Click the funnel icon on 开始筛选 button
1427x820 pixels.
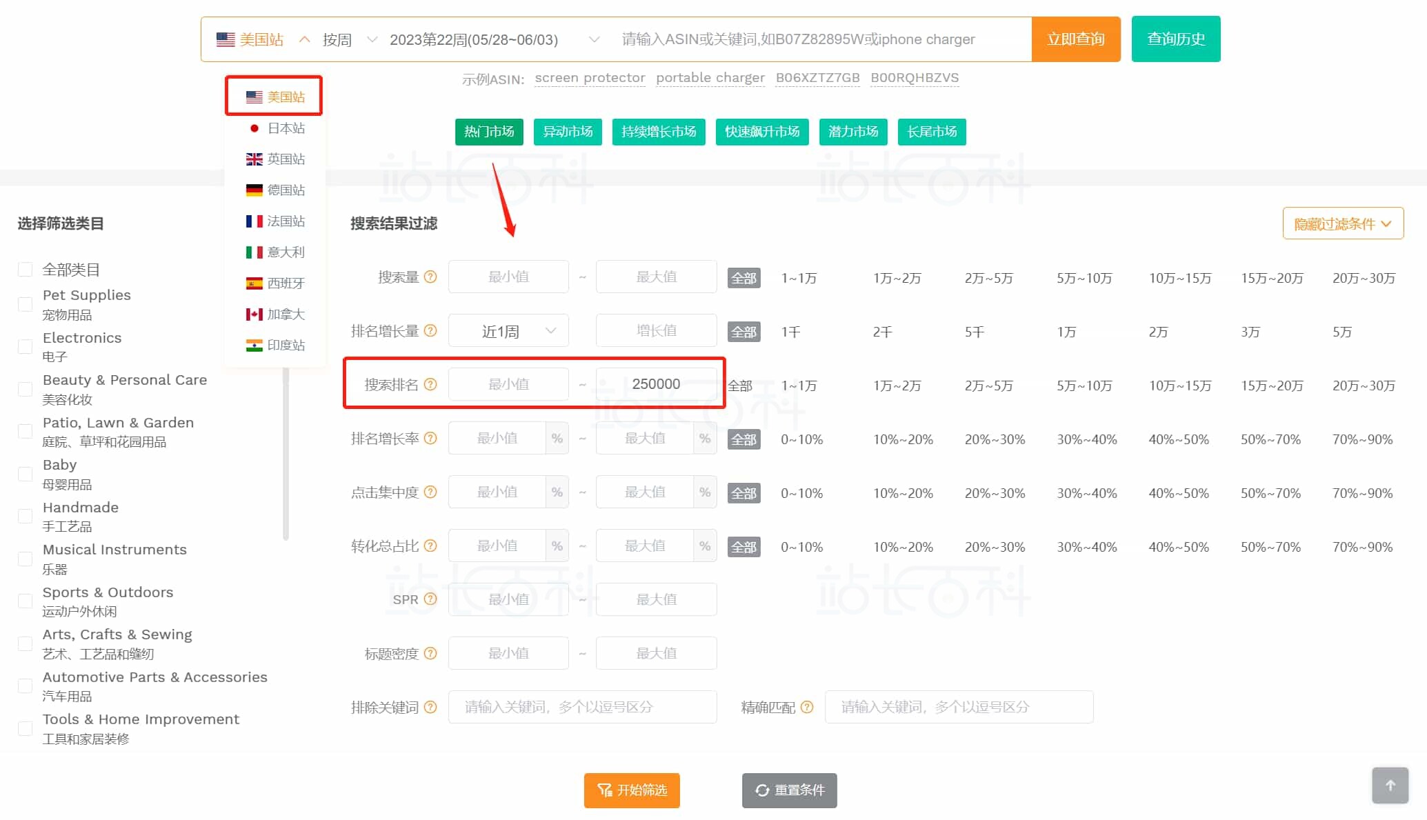pos(605,791)
